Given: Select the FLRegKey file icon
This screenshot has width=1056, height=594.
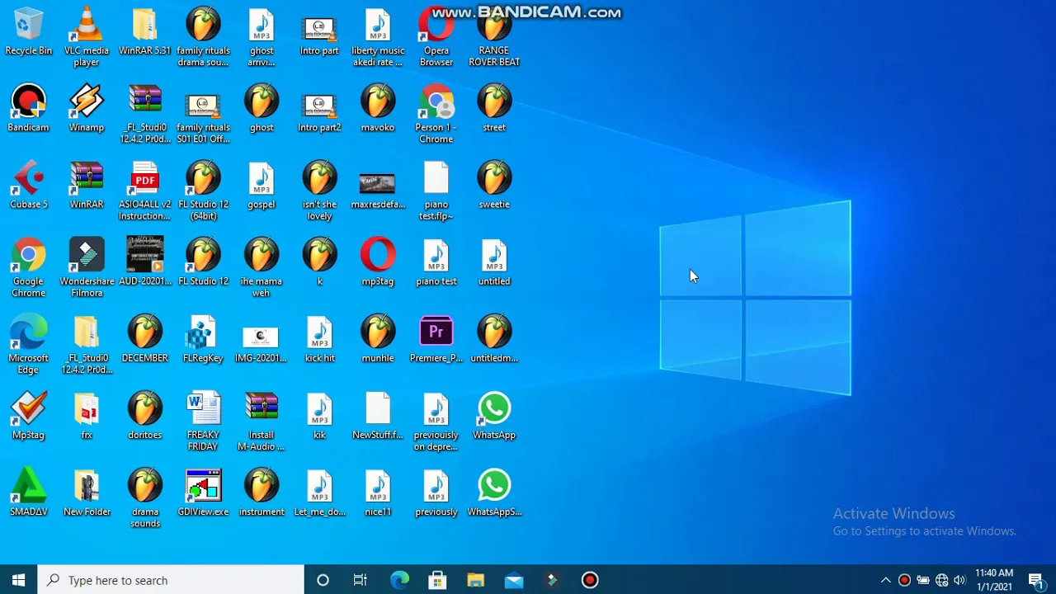Looking at the screenshot, I should (x=203, y=338).
